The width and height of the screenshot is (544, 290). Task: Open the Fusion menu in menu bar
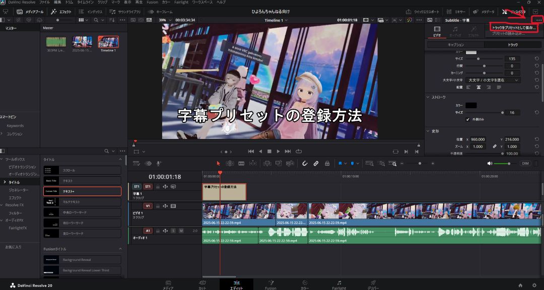pos(152,3)
